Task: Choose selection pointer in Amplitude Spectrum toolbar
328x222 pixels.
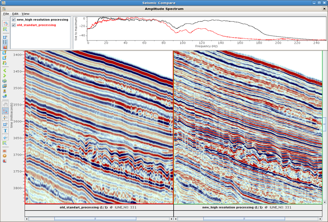Action: pyautogui.click(x=5, y=37)
